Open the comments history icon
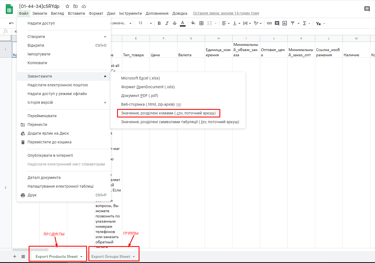 coord(367,9)
